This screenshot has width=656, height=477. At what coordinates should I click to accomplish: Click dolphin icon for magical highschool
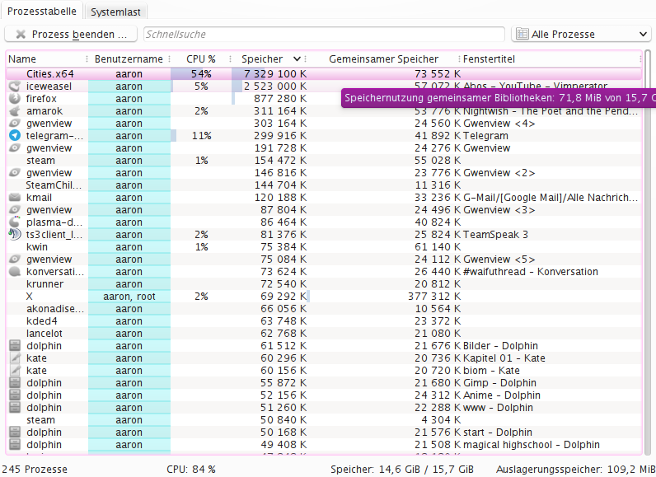point(15,445)
